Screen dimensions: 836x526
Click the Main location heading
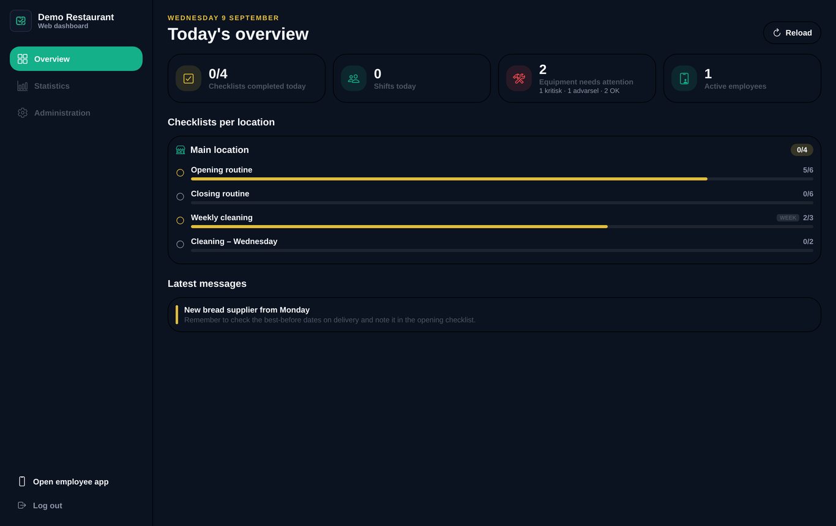pyautogui.click(x=220, y=150)
